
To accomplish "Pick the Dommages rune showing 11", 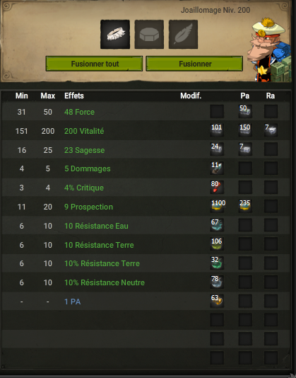I will click(x=217, y=168).
